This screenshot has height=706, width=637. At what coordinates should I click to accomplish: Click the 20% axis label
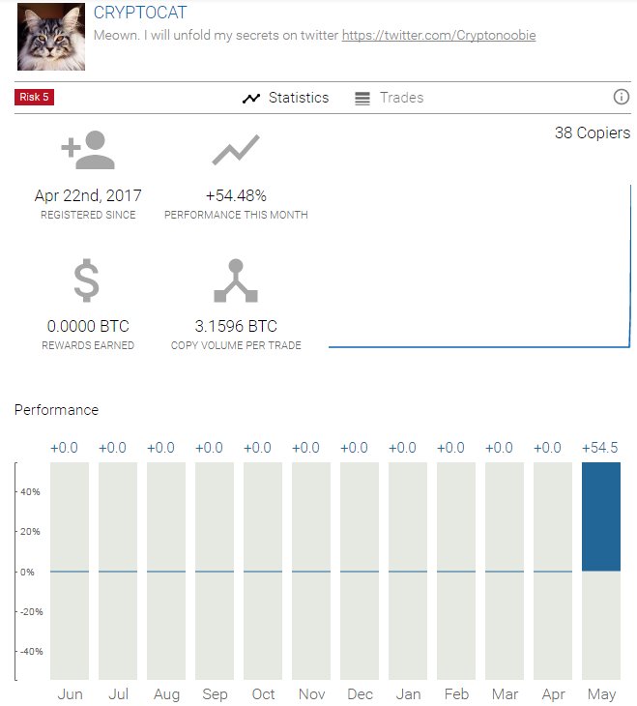click(x=30, y=532)
